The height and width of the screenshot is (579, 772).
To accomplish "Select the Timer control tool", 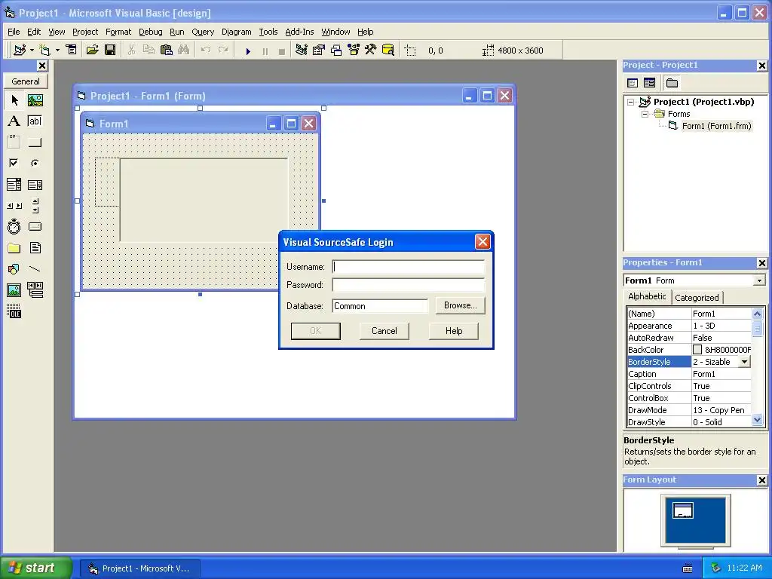I will coord(14,226).
